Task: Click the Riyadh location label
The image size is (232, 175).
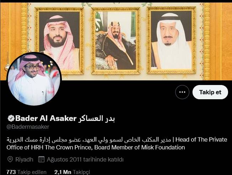Action: pos(24,159)
